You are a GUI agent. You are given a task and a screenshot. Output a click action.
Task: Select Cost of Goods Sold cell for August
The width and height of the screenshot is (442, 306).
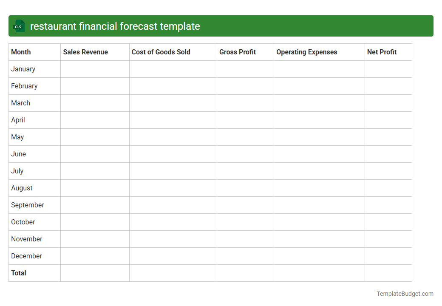point(173,188)
